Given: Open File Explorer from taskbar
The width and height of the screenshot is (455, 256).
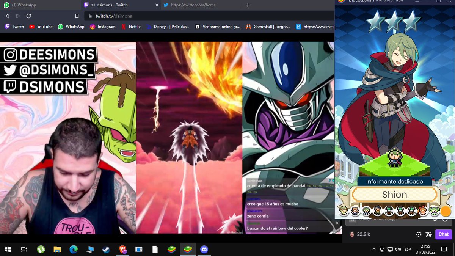Looking at the screenshot, I should (57, 249).
